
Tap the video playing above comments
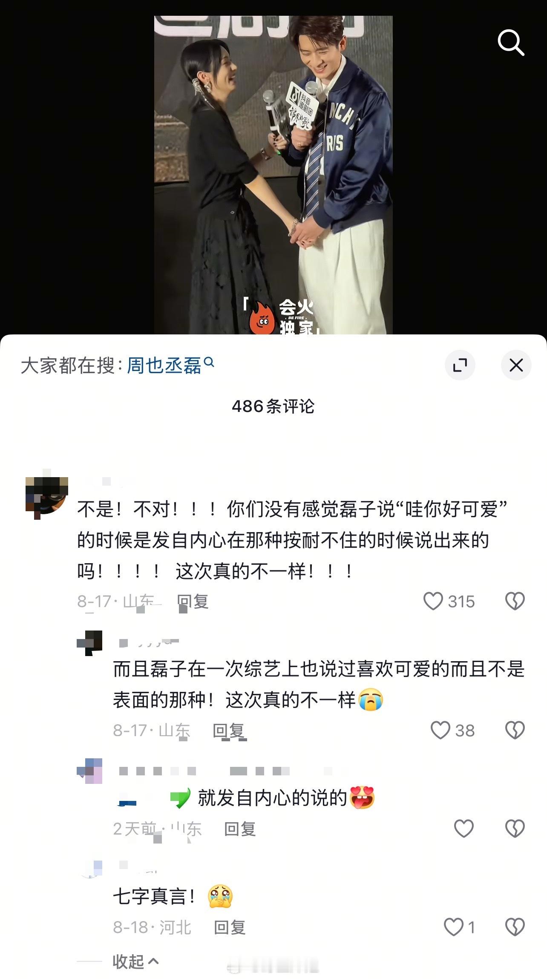click(x=273, y=175)
